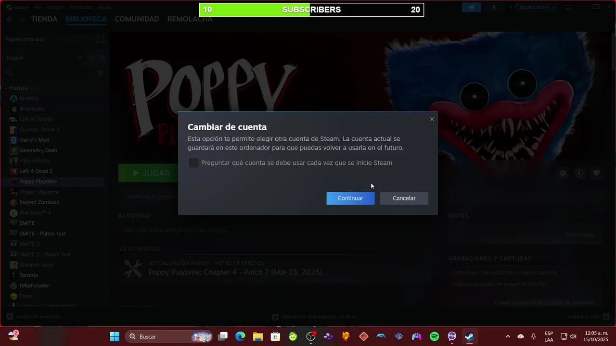This screenshot has width=616, height=346.
Task: Click the green JUGAR play button
Action: [147, 173]
